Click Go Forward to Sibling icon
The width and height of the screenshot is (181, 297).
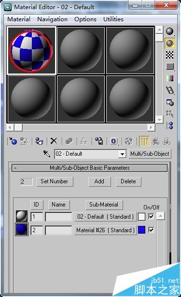(167, 141)
